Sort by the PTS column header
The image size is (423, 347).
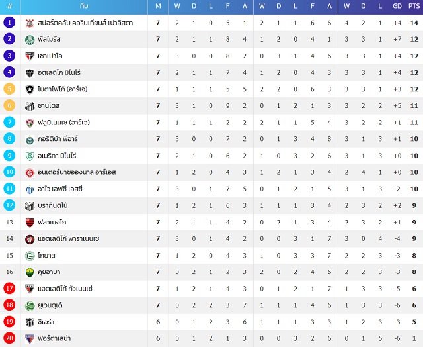click(x=414, y=6)
